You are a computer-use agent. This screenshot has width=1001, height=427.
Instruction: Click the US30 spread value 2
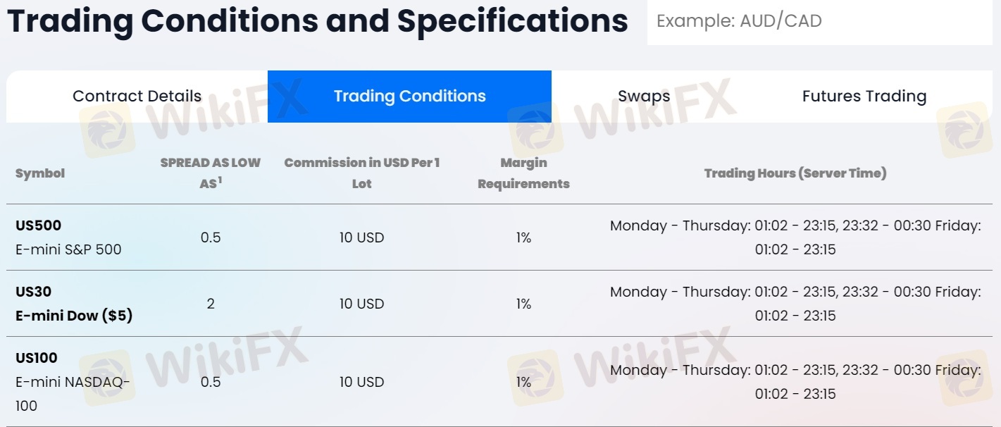(211, 304)
